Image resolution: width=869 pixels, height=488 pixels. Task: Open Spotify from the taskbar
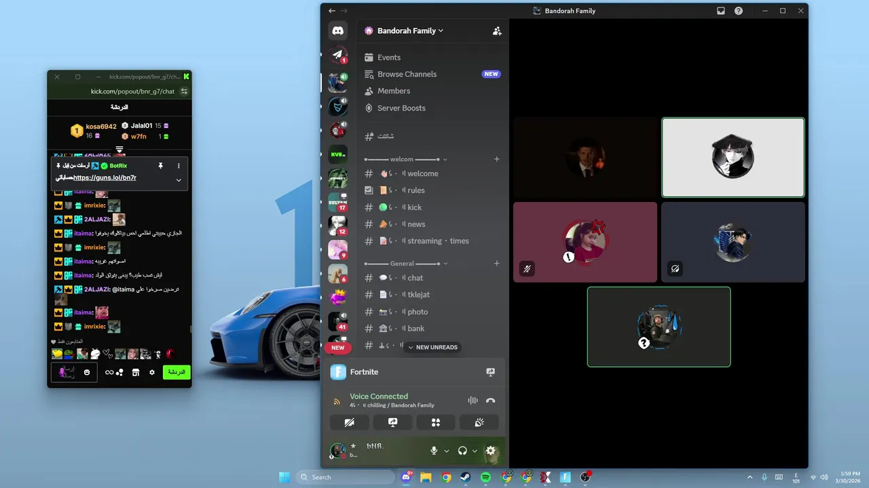tap(485, 477)
